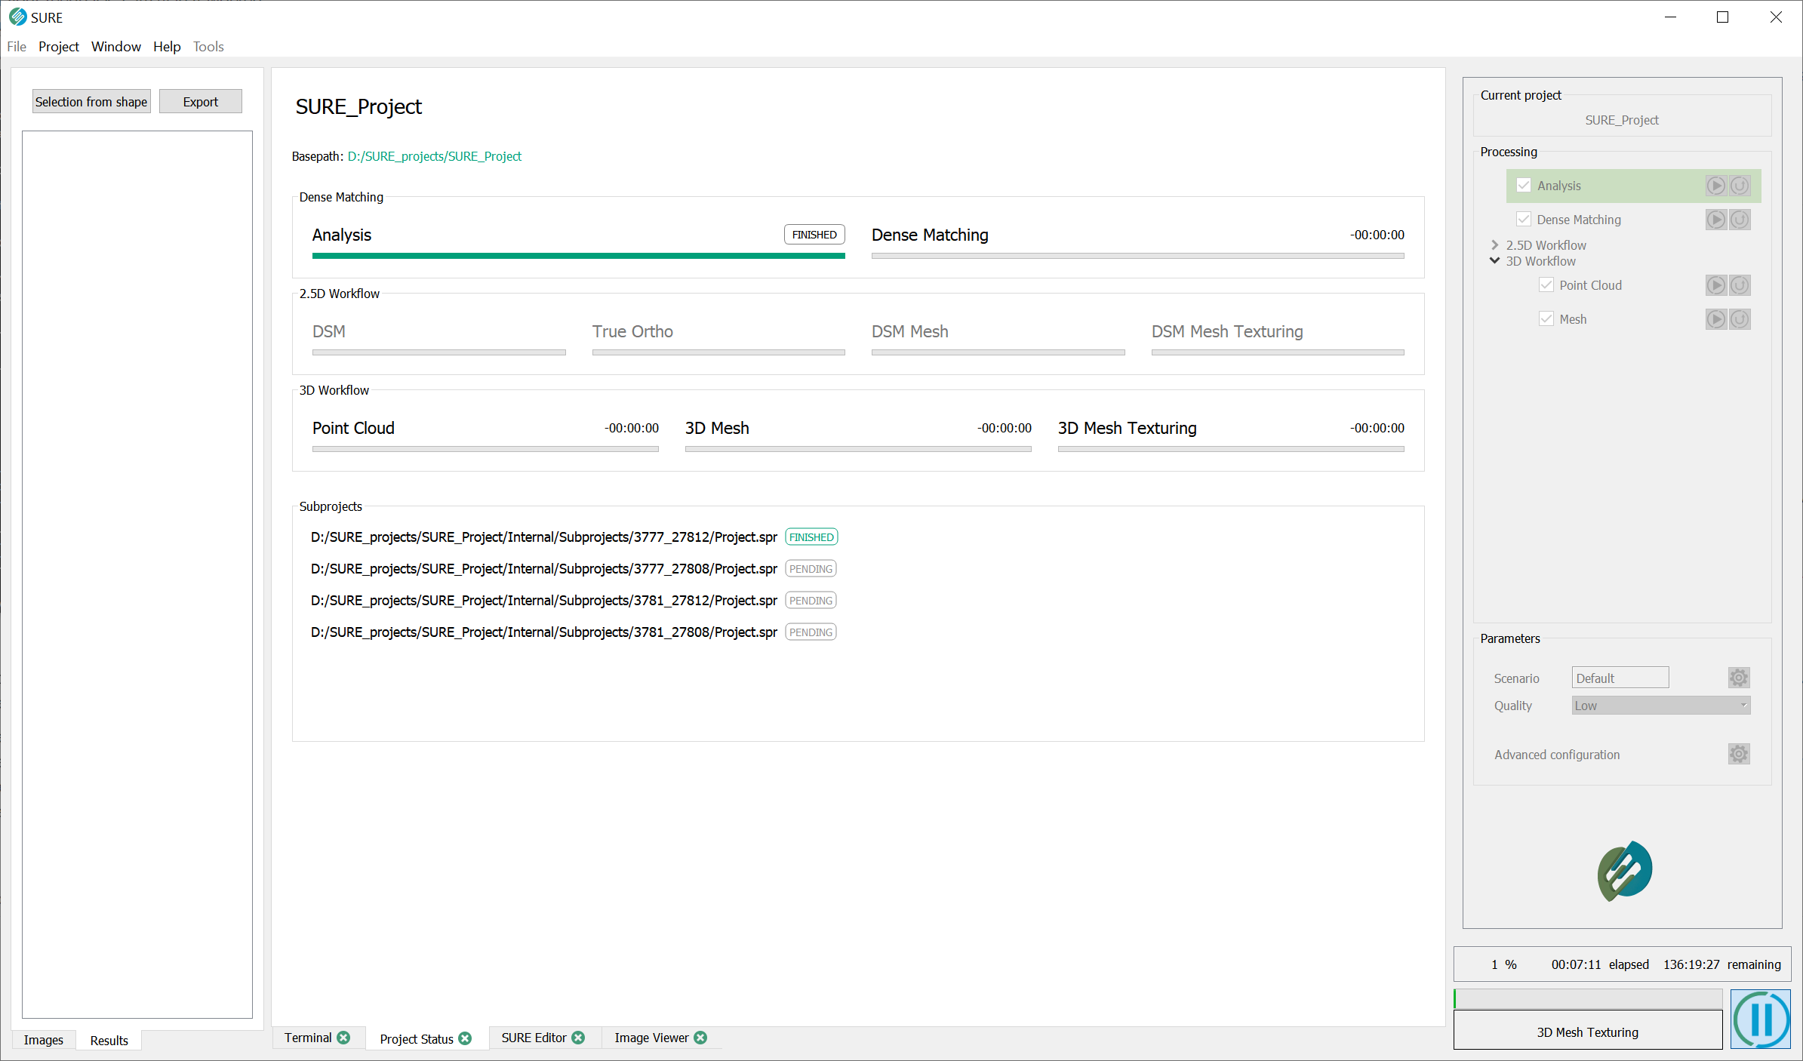1803x1061 pixels.
Task: Click the SURE_Project current project name
Action: [x=1622, y=120]
